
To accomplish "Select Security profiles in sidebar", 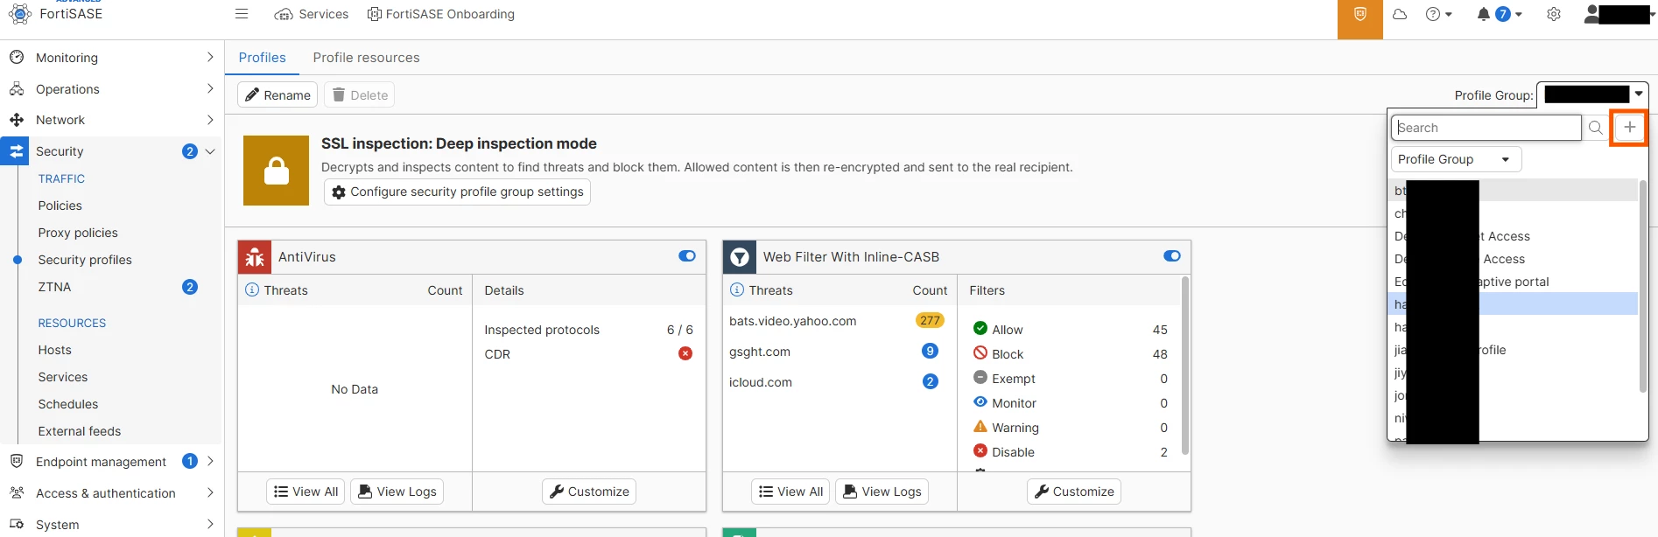I will tap(85, 260).
